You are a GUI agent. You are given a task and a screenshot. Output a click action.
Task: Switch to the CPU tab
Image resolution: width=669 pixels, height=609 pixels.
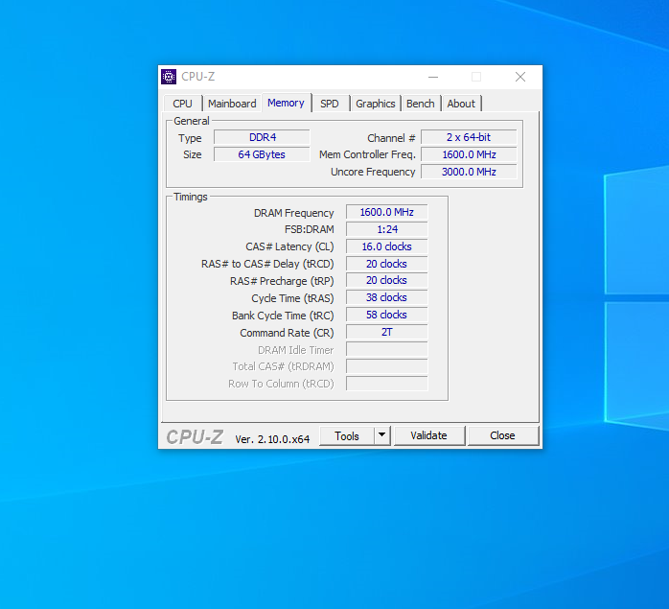[x=182, y=104]
